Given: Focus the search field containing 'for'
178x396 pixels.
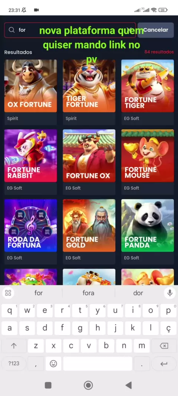Looking at the screenshot, I should tap(70, 30).
